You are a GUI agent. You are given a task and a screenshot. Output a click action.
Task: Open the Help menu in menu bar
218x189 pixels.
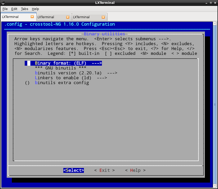pyautogui.click(x=35, y=9)
